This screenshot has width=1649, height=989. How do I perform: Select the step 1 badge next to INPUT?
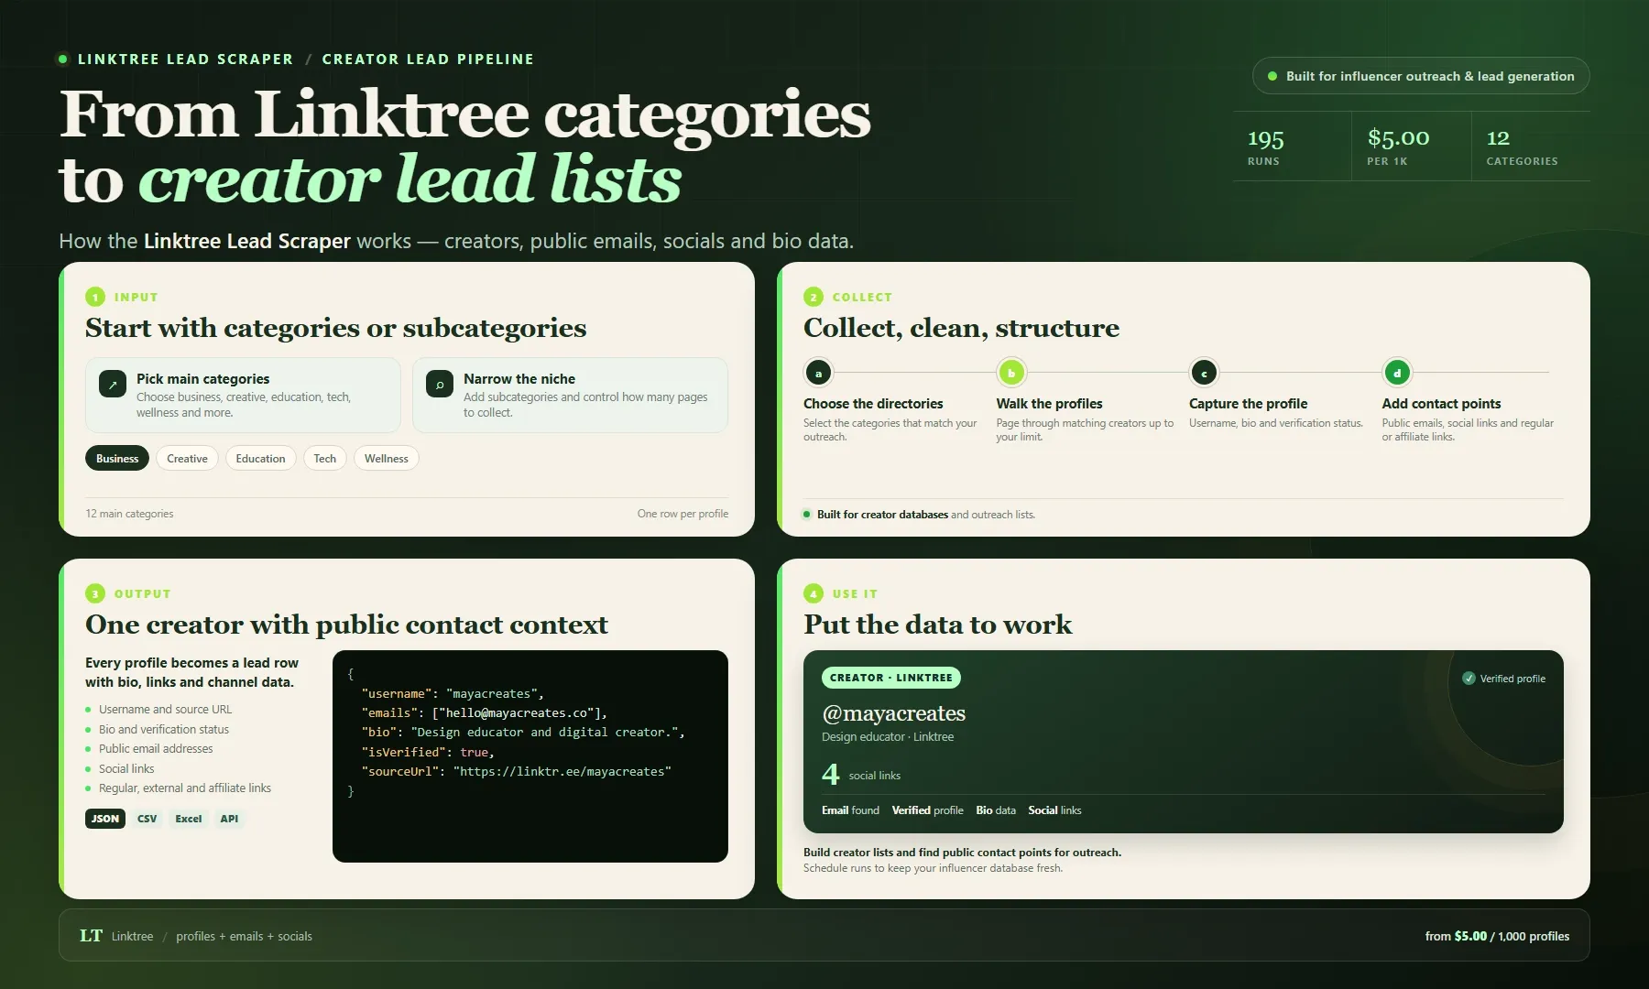point(95,297)
